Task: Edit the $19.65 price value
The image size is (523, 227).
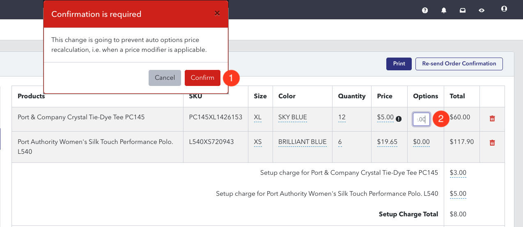Action: tap(387, 142)
